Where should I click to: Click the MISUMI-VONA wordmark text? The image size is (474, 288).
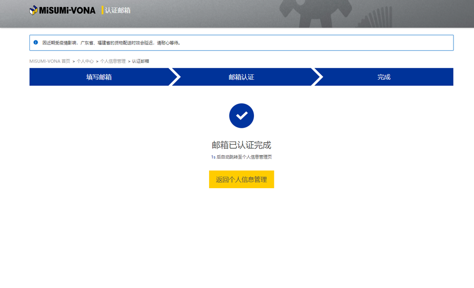(67, 10)
